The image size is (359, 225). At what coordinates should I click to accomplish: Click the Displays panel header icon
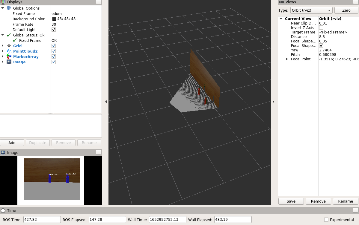(x=3, y=2)
